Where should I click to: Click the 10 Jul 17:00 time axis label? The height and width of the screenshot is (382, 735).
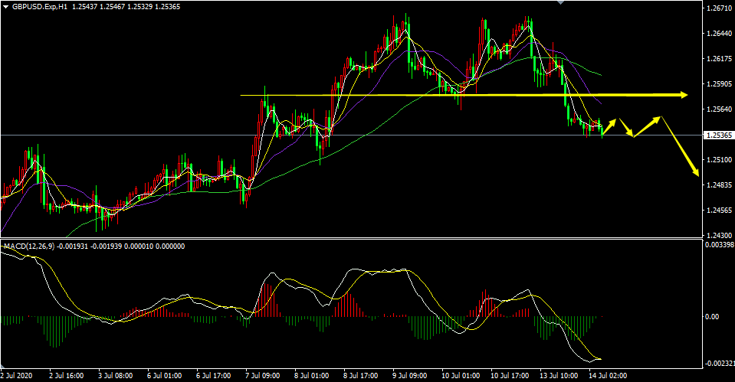(510, 375)
